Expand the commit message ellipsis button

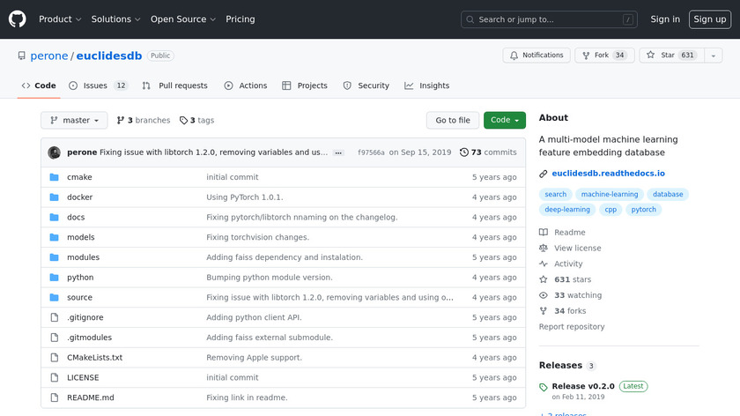tap(338, 152)
